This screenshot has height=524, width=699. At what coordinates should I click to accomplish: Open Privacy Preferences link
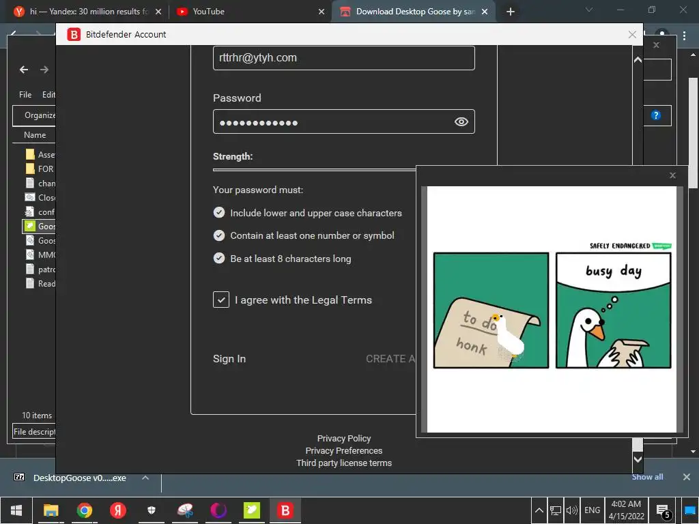pyautogui.click(x=344, y=450)
